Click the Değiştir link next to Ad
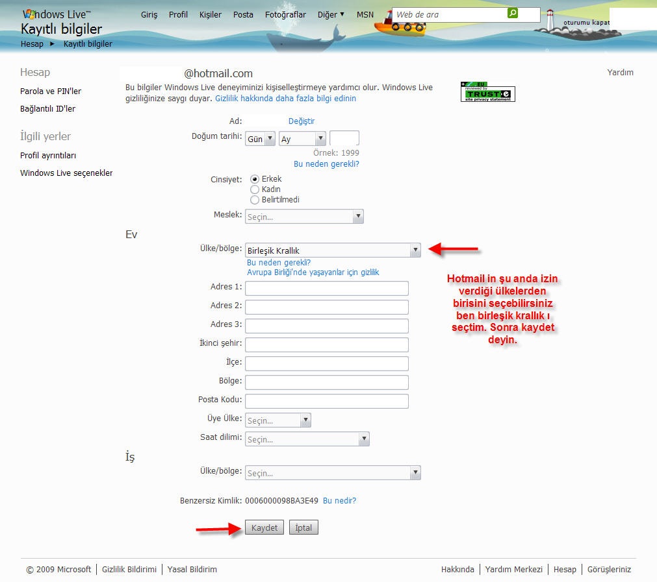This screenshot has height=582, width=657. pyautogui.click(x=302, y=121)
